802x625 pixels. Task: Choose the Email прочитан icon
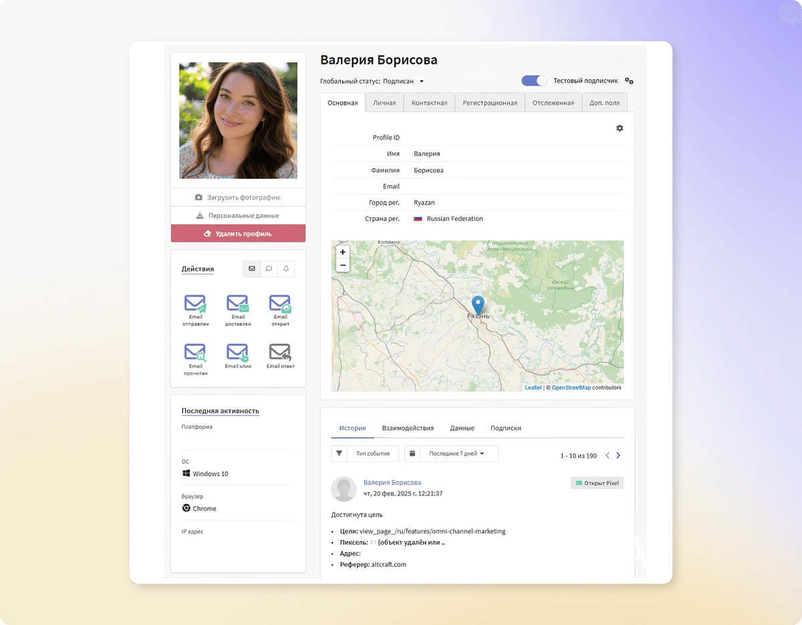click(195, 353)
